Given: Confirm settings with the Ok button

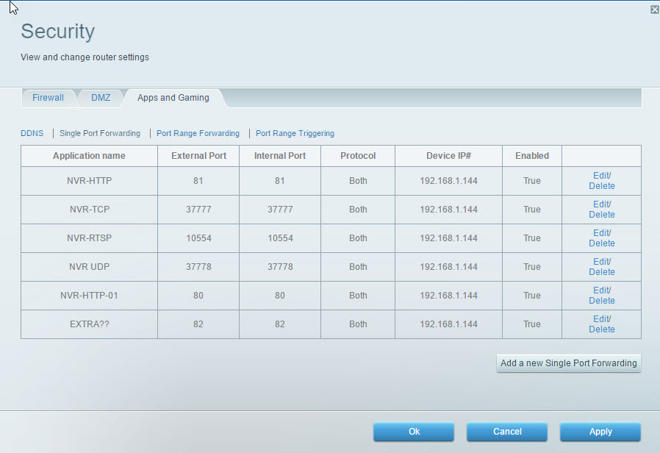Looking at the screenshot, I should [x=414, y=432].
